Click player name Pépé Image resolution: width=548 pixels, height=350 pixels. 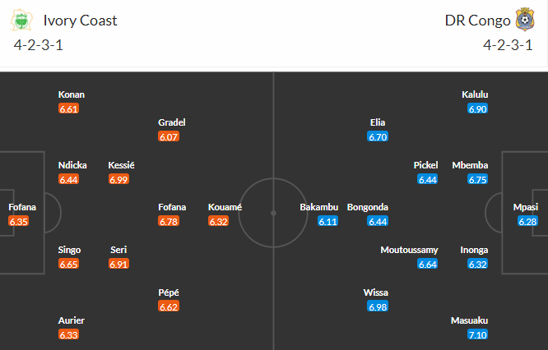170,292
